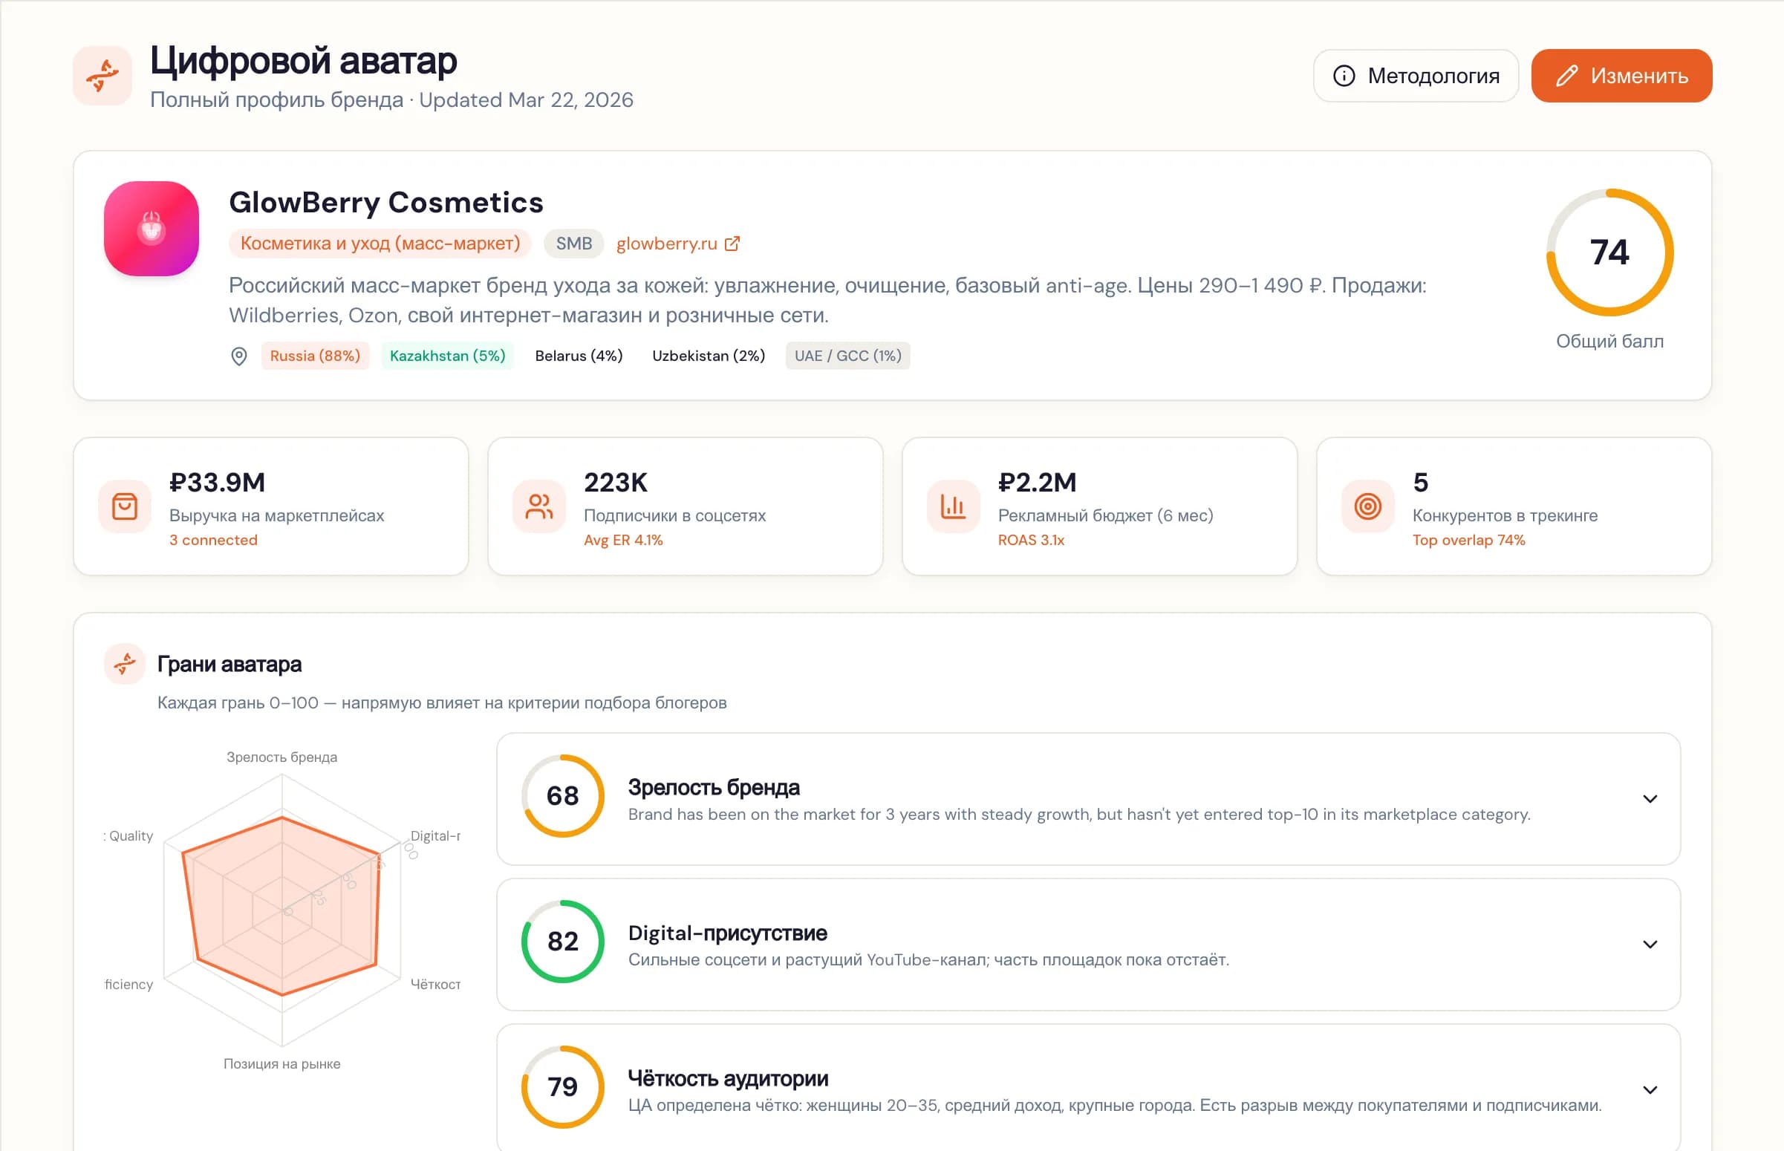Click the Updated Mar 22, 2026 subtitle
Screen dimensions: 1784x1151
526,100
